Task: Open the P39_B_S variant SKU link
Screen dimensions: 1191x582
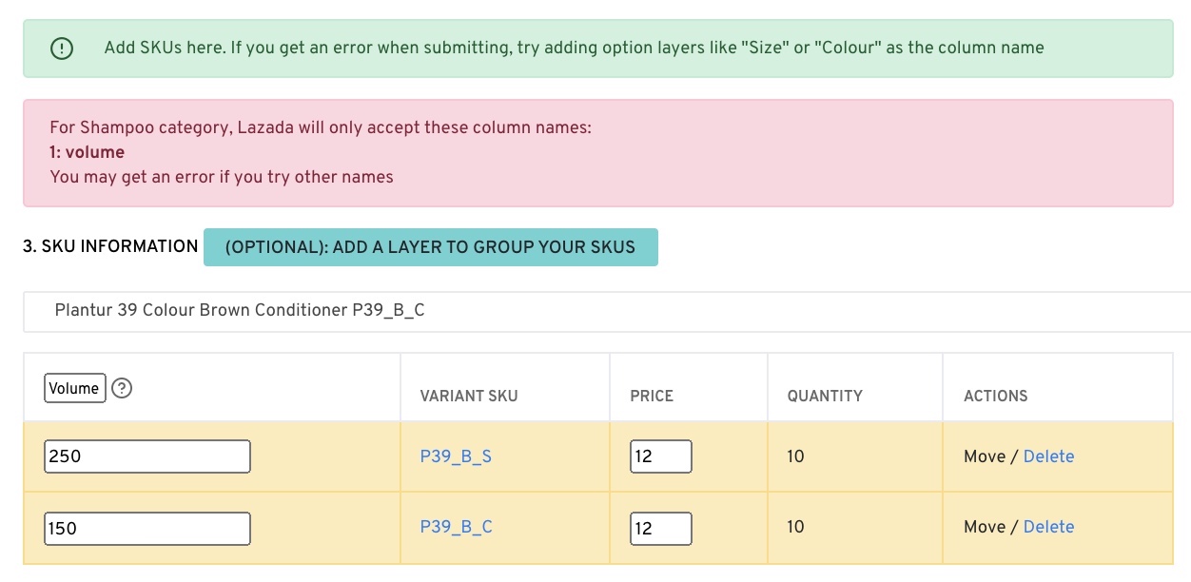Action: [456, 456]
